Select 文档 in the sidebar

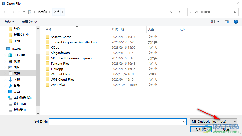(x=18, y=73)
